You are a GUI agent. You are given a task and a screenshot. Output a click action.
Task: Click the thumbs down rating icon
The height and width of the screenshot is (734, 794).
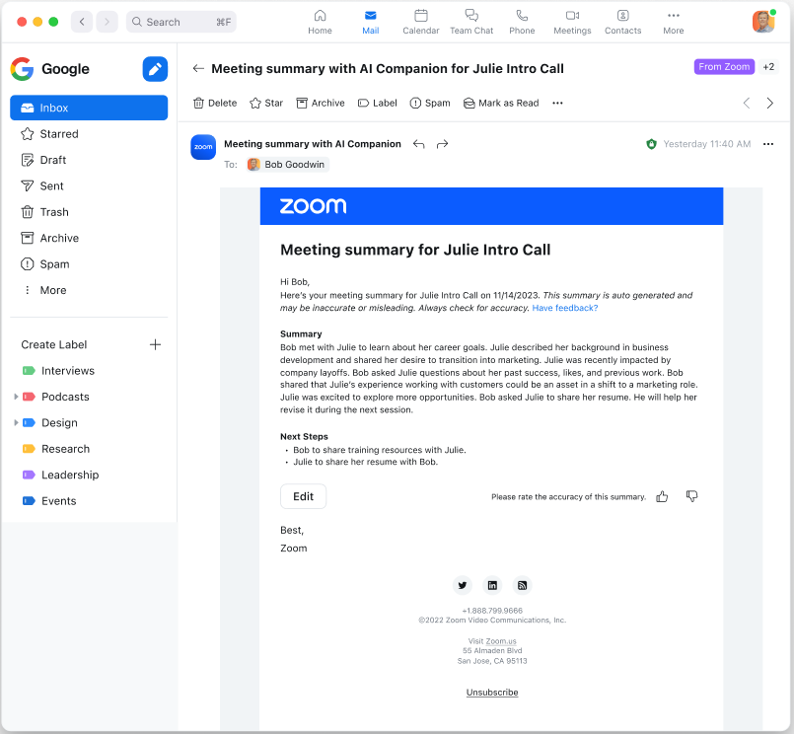691,496
